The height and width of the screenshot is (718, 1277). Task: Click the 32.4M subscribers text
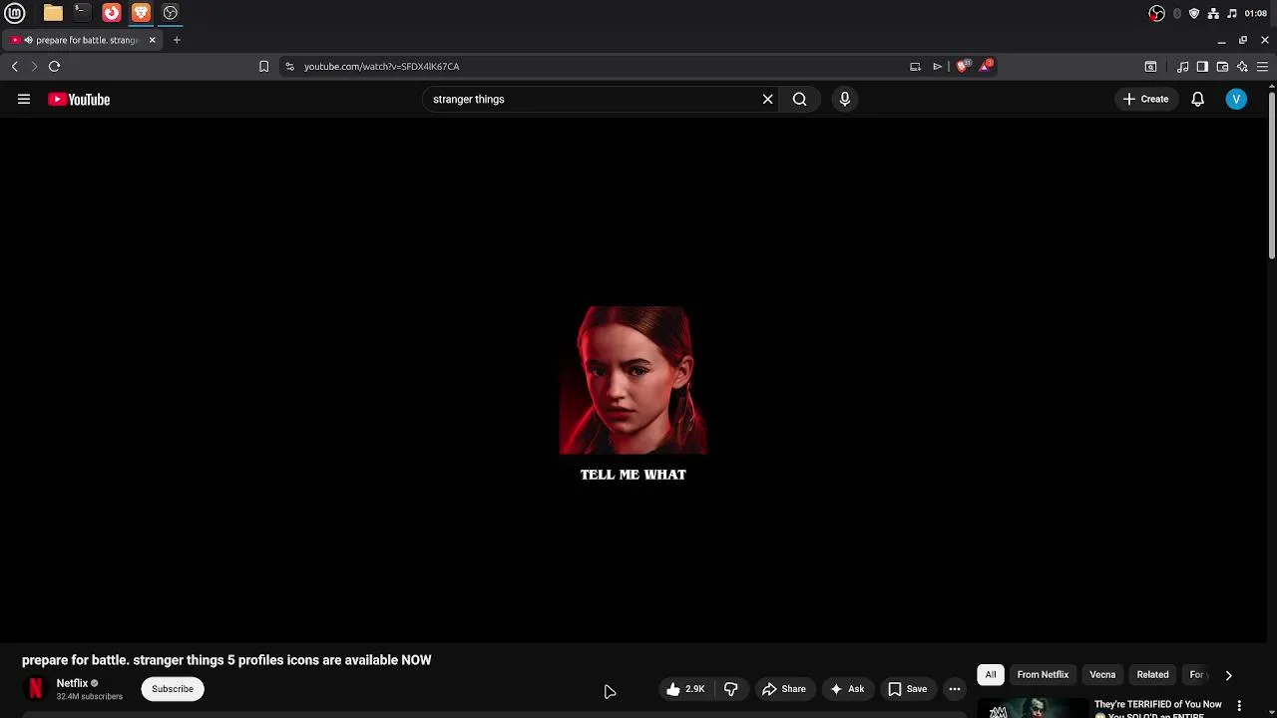89,696
